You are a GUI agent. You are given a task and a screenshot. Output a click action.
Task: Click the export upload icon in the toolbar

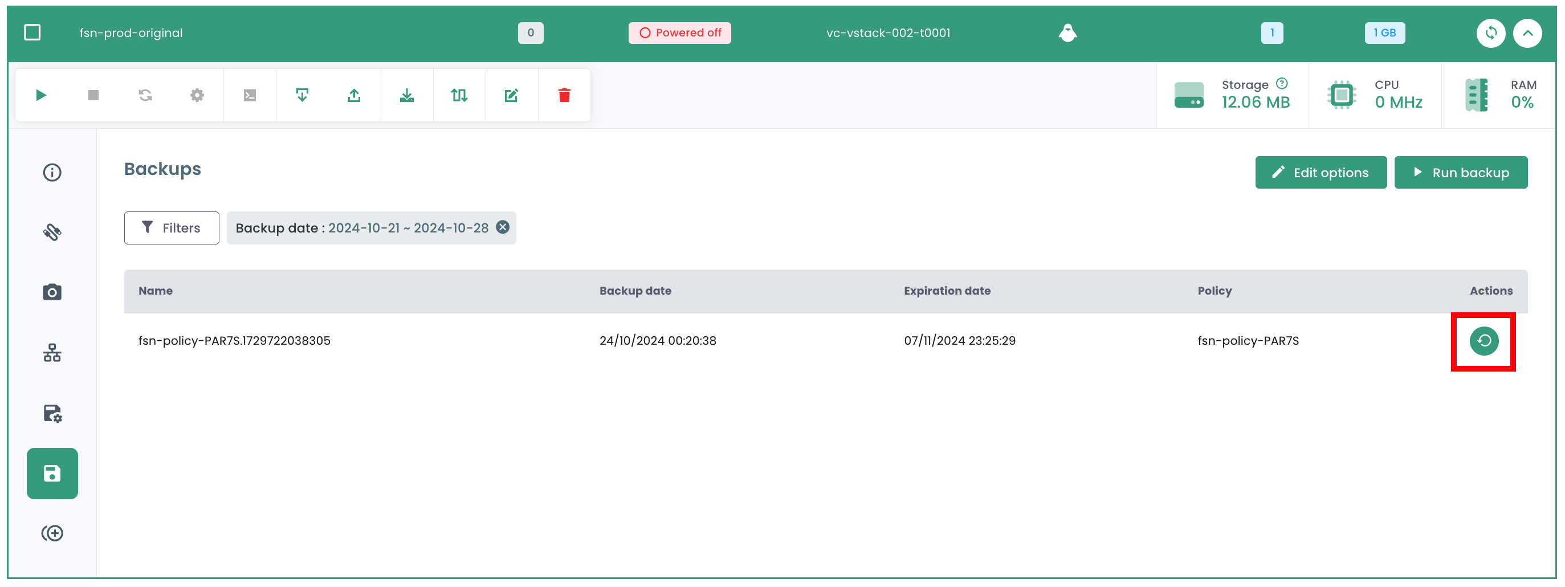tap(354, 95)
